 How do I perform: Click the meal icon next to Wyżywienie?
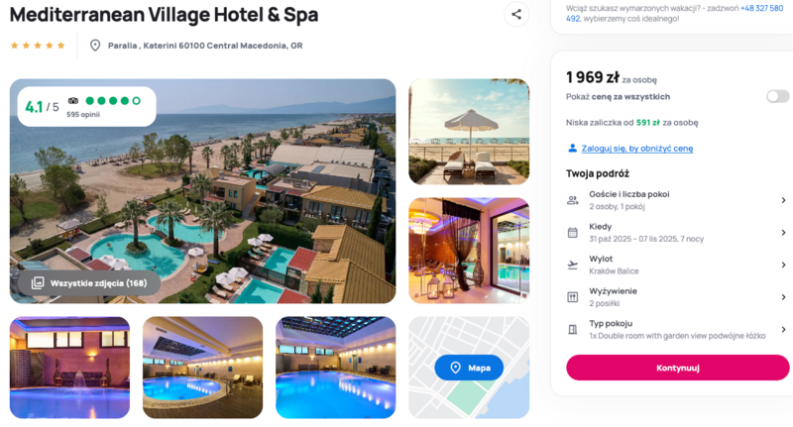tap(573, 297)
